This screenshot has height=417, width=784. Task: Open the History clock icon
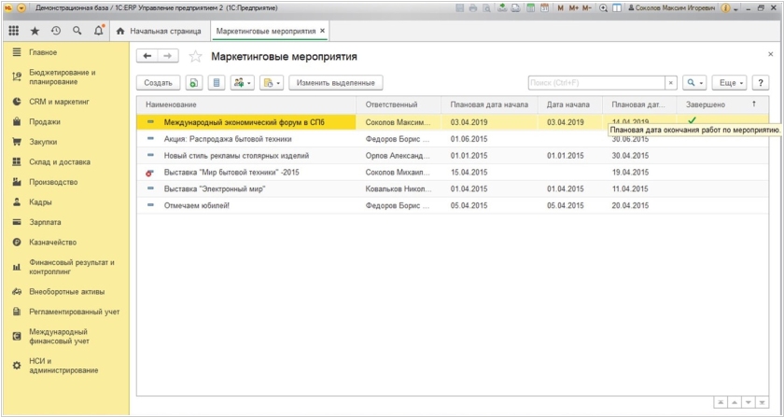click(56, 31)
